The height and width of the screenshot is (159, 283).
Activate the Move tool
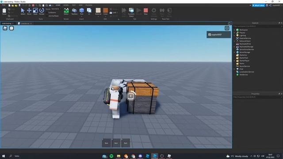[x=29, y=11]
